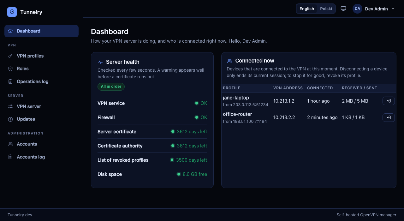Image resolution: width=404 pixels, height=221 pixels.
Task: Click the revoked profiles list status dot
Action: coord(172,160)
